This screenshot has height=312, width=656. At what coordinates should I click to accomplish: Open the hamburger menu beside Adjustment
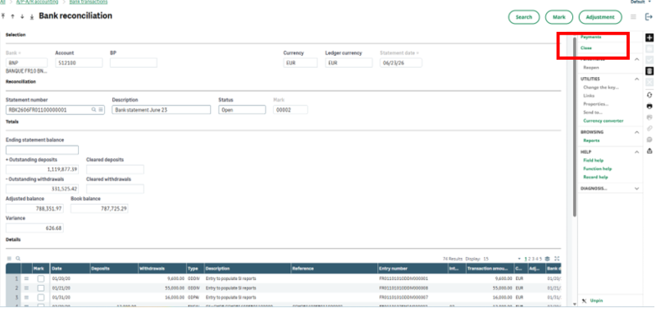click(x=633, y=17)
